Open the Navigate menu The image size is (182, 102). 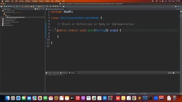coord(35,1)
